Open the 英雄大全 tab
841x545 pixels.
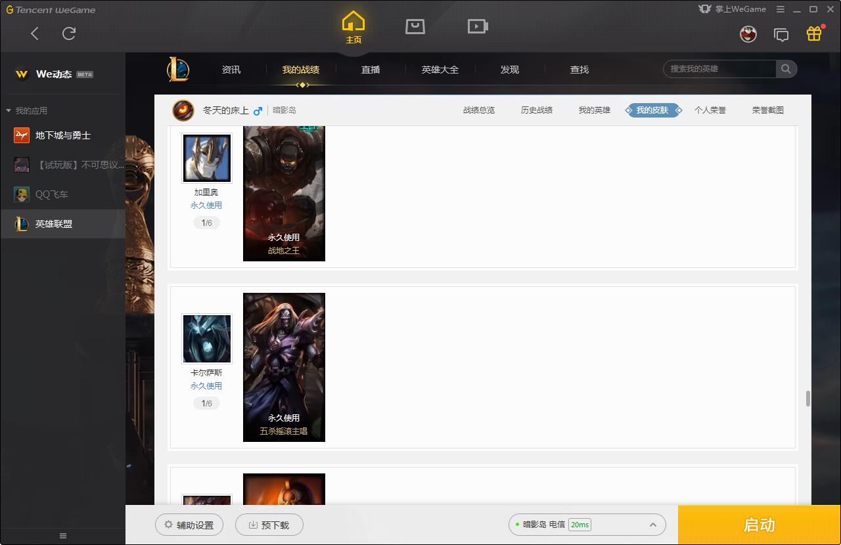pos(440,70)
